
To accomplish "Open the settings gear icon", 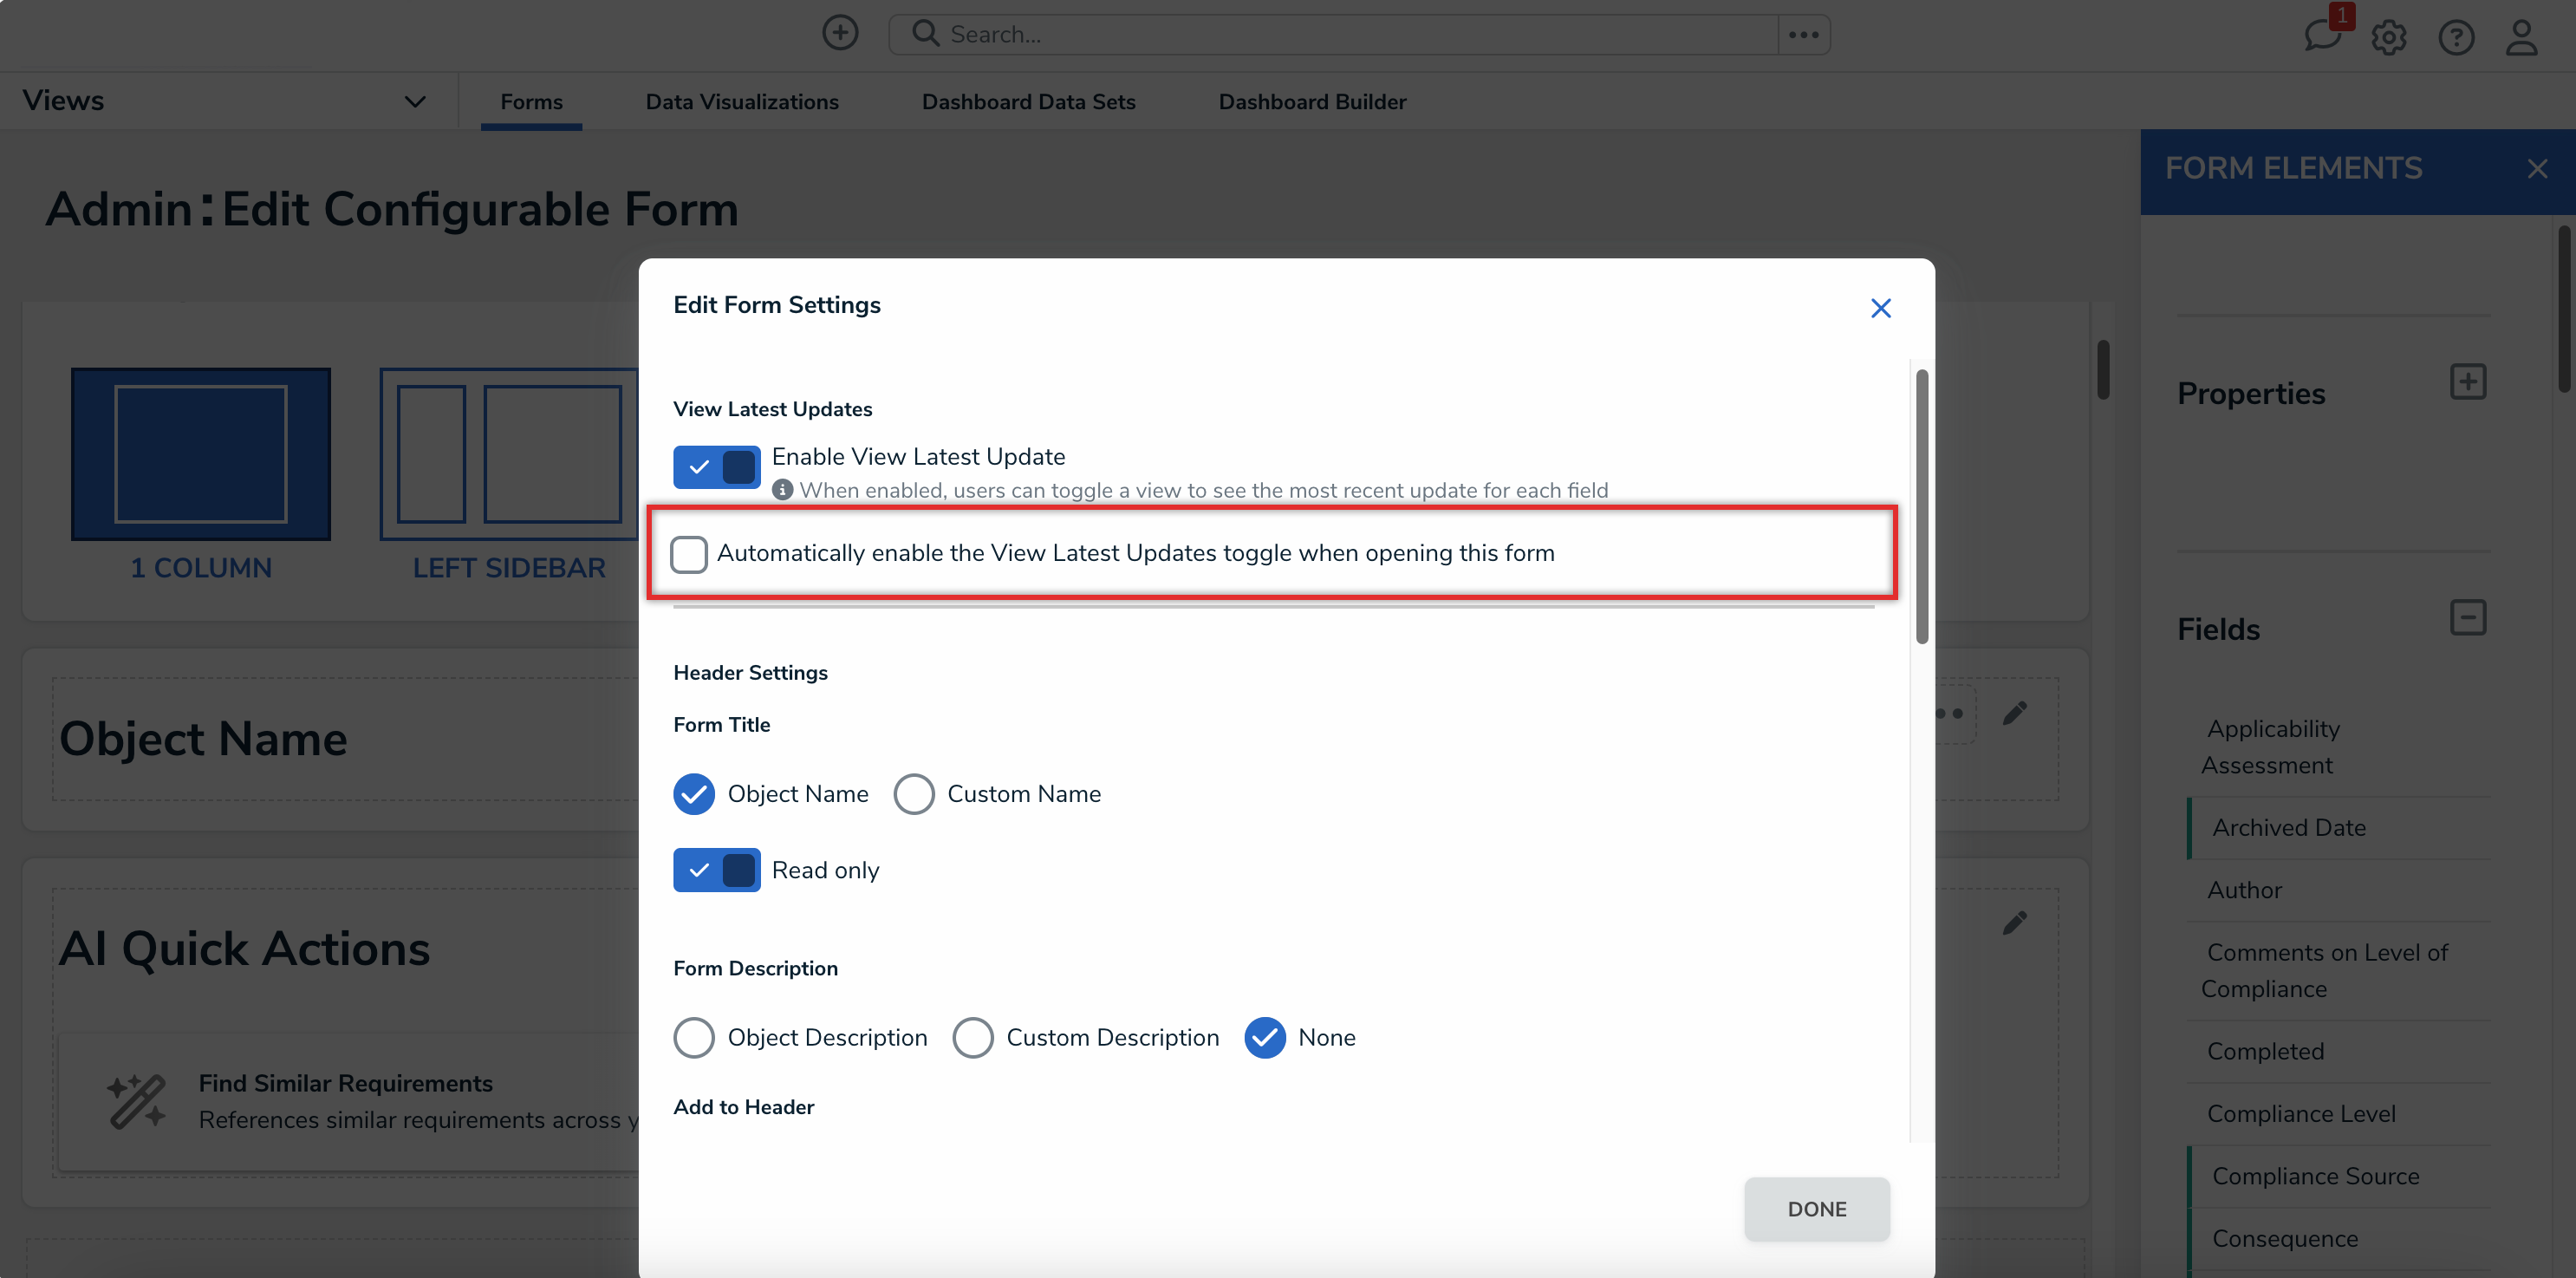I will [2389, 38].
